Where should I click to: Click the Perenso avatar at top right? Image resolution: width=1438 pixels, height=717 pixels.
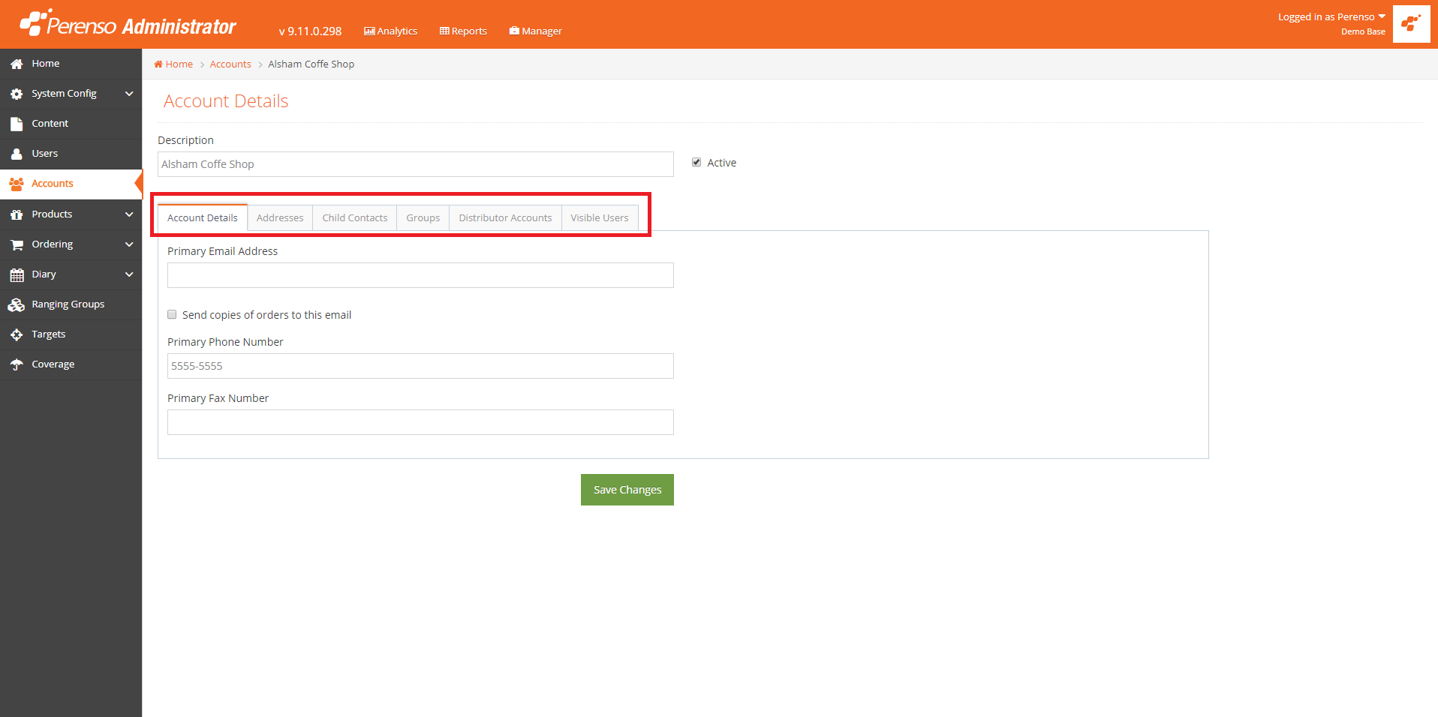point(1411,24)
